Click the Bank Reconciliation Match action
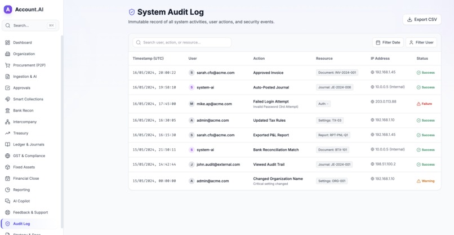 pos(276,150)
